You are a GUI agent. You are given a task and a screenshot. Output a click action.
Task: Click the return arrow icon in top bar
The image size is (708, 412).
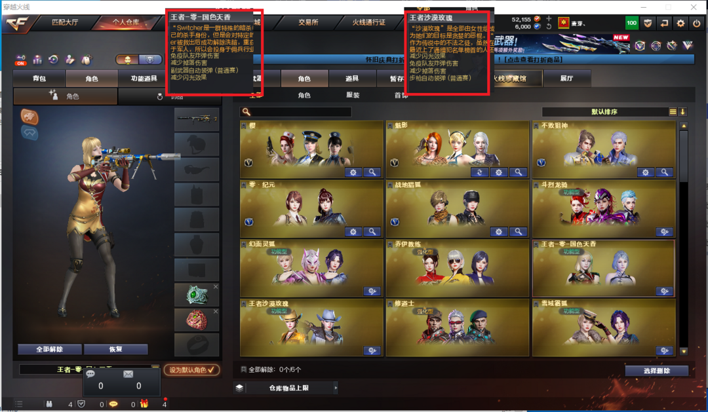663,23
